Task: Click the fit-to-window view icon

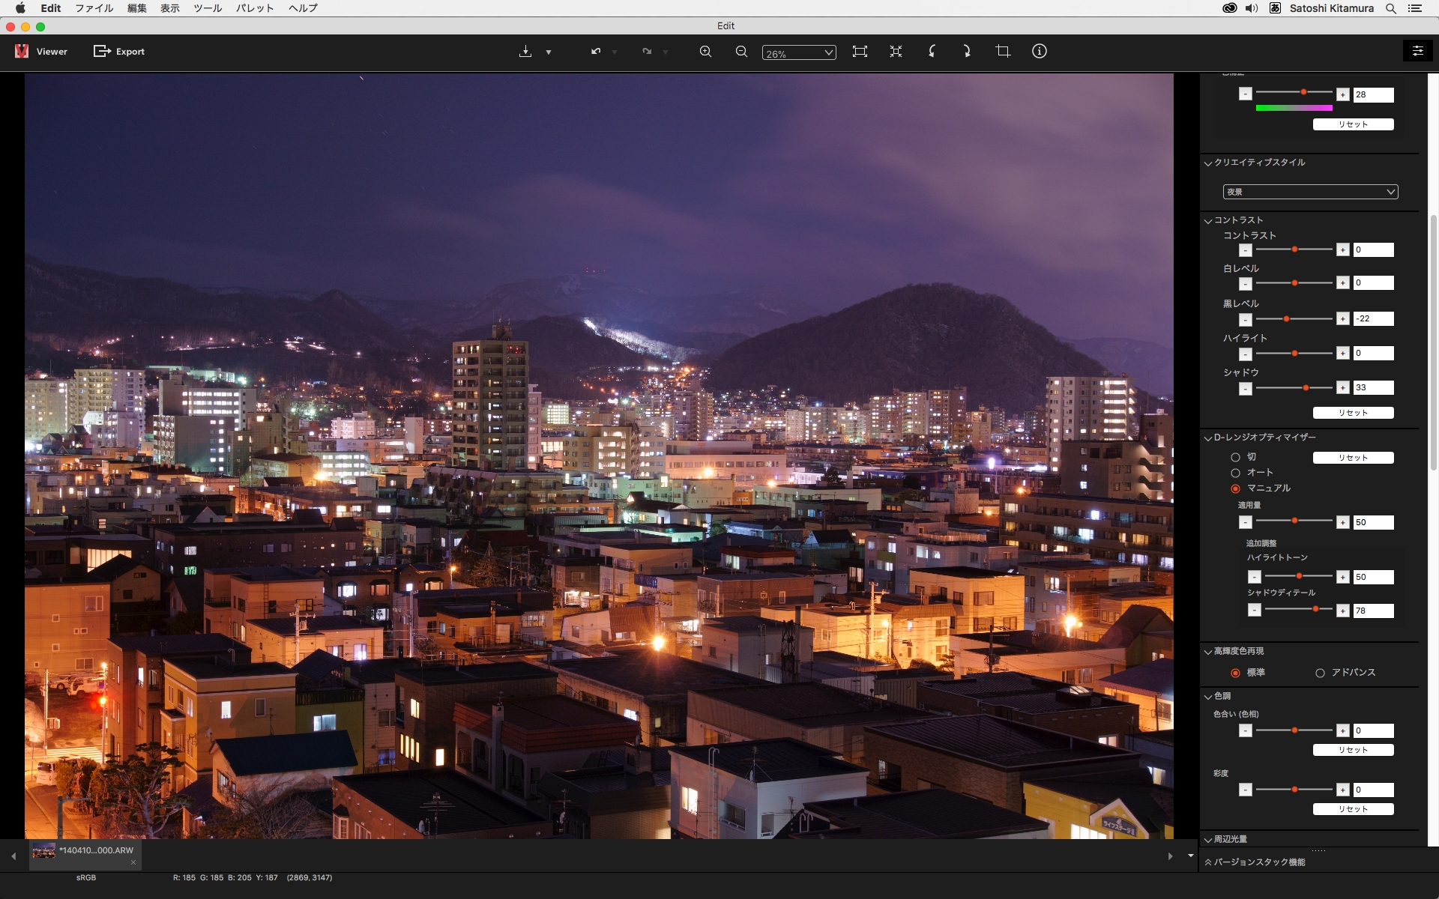Action: click(860, 52)
